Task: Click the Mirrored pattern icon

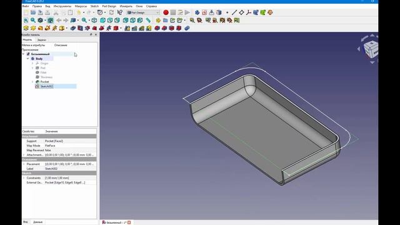Action: (x=127, y=28)
